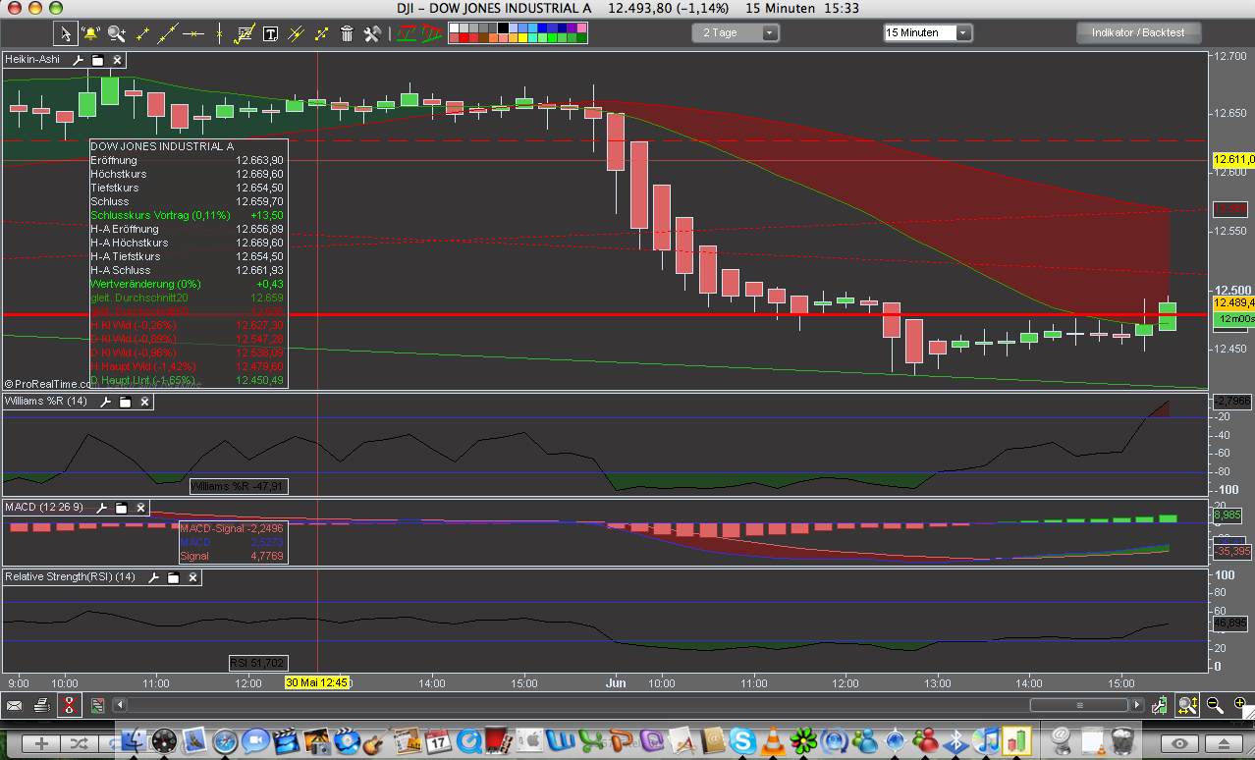The image size is (1255, 760).
Task: Click the horizontal scrollbar thumb
Action: [x=1078, y=705]
